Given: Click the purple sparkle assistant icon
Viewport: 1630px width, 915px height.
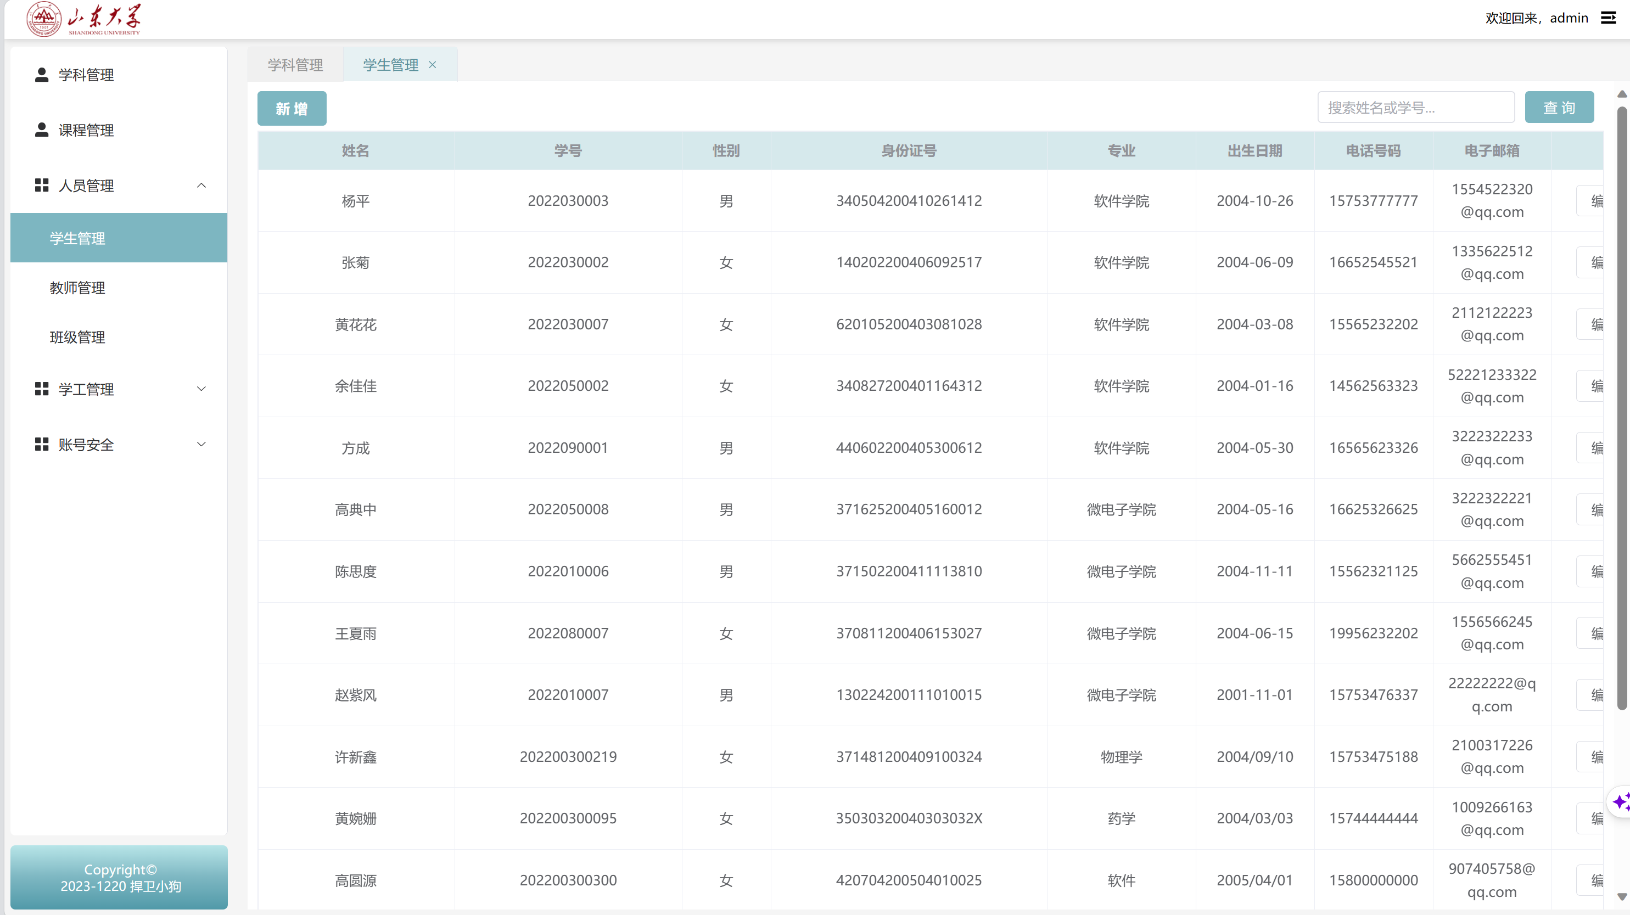Looking at the screenshot, I should coord(1621,802).
